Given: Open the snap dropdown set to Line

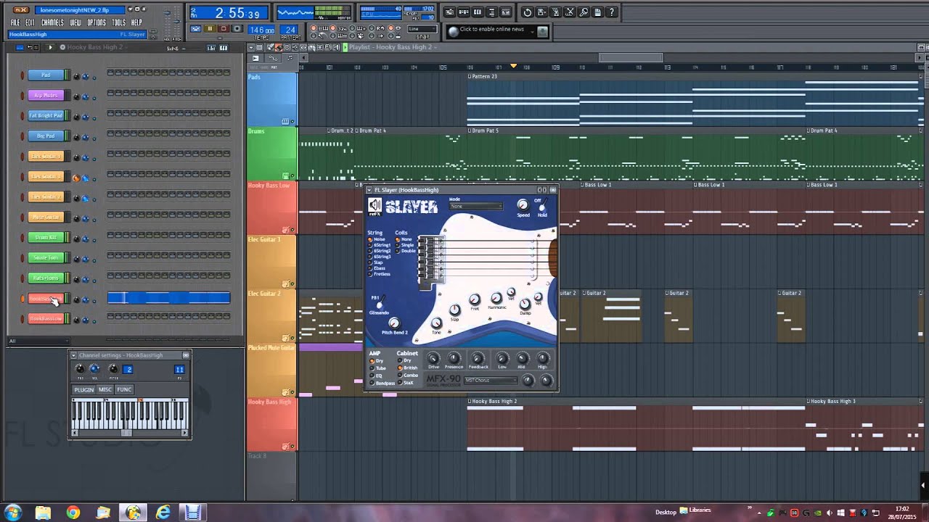Looking at the screenshot, I should 422,29.
